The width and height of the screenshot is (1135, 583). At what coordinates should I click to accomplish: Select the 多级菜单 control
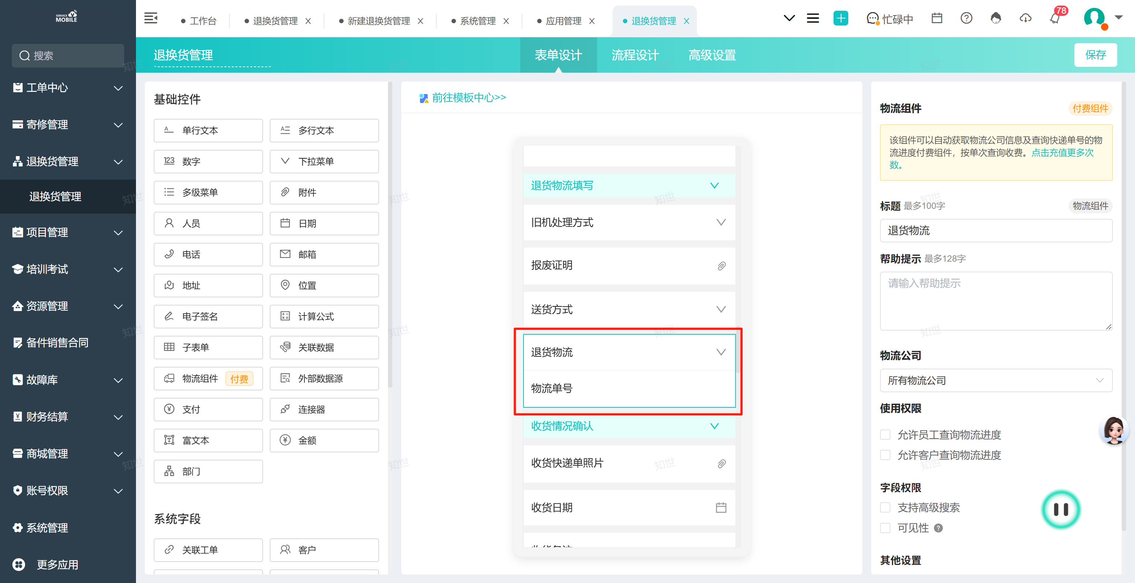click(208, 192)
